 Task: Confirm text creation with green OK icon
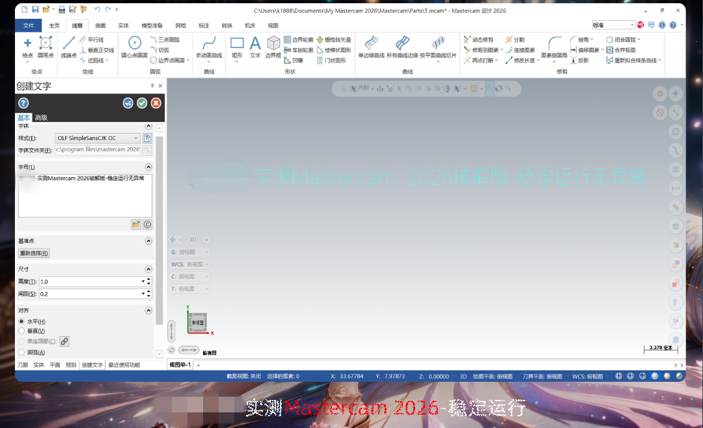[x=142, y=103]
